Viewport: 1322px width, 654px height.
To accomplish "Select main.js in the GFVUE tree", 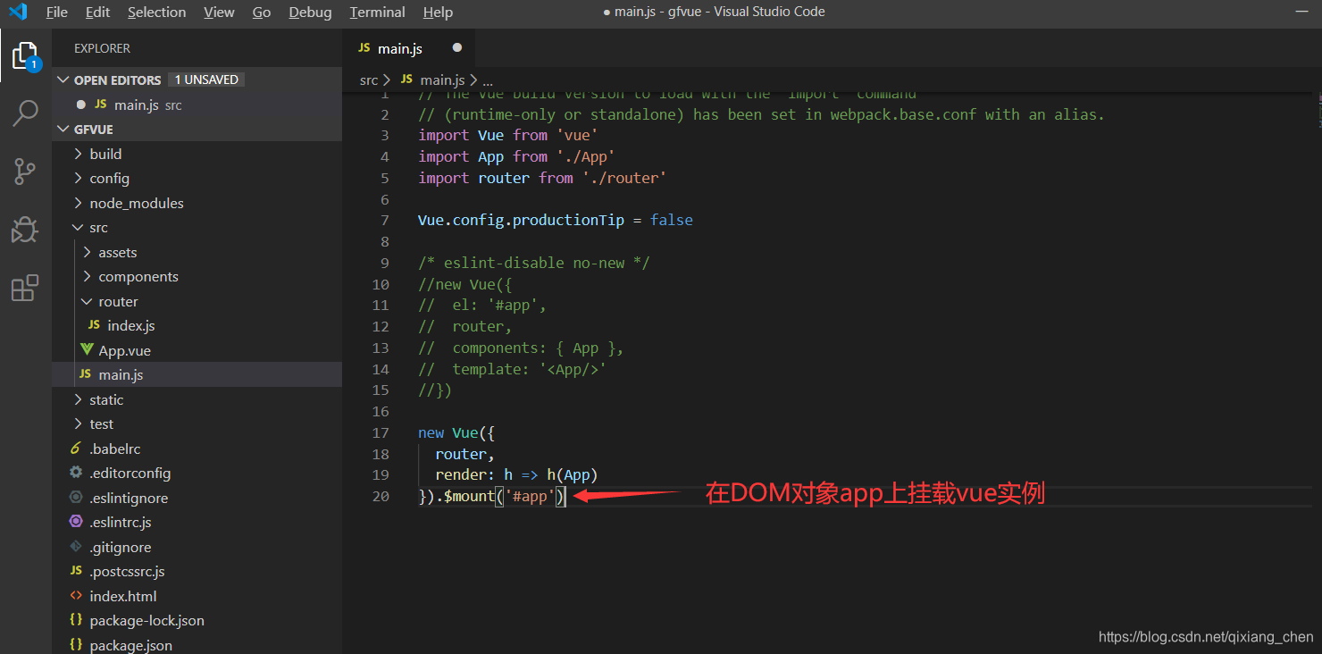I will pos(197,374).
